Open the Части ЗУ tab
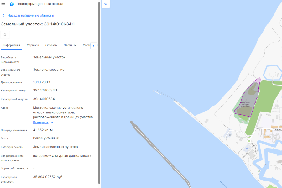This screenshot has height=188, width=282. click(x=70, y=45)
